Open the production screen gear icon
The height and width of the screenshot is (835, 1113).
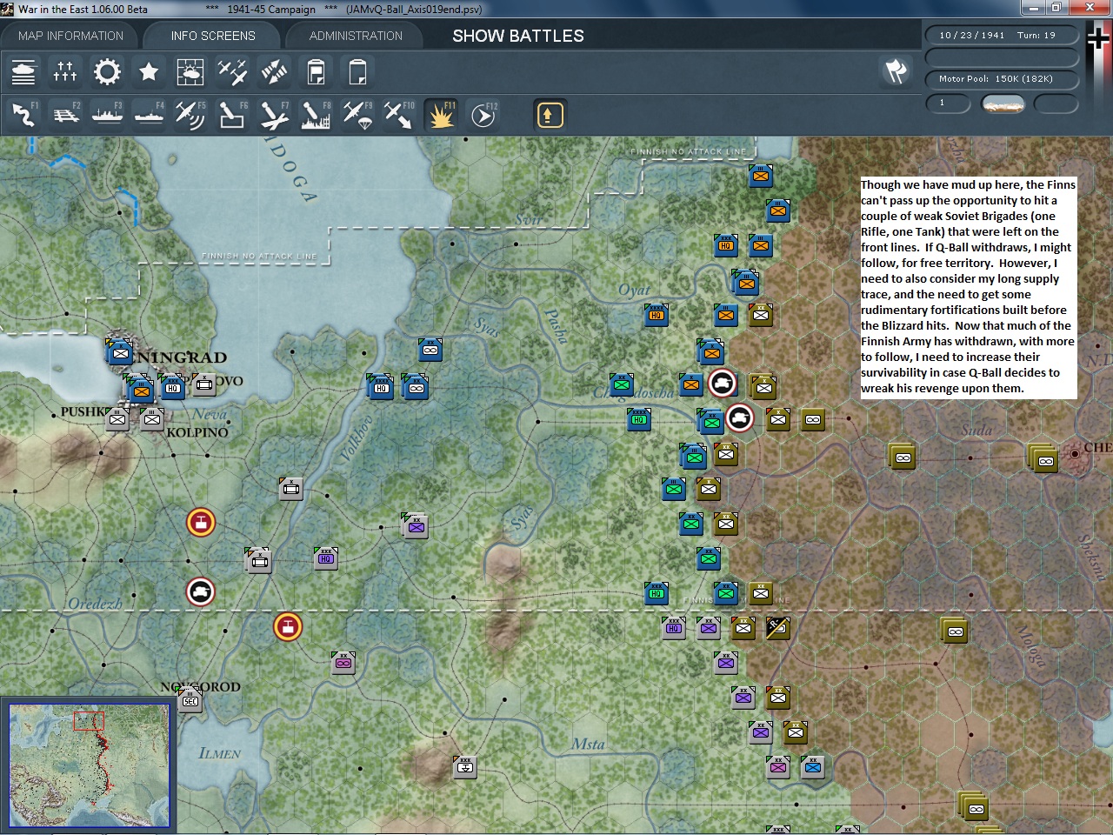pos(107,71)
